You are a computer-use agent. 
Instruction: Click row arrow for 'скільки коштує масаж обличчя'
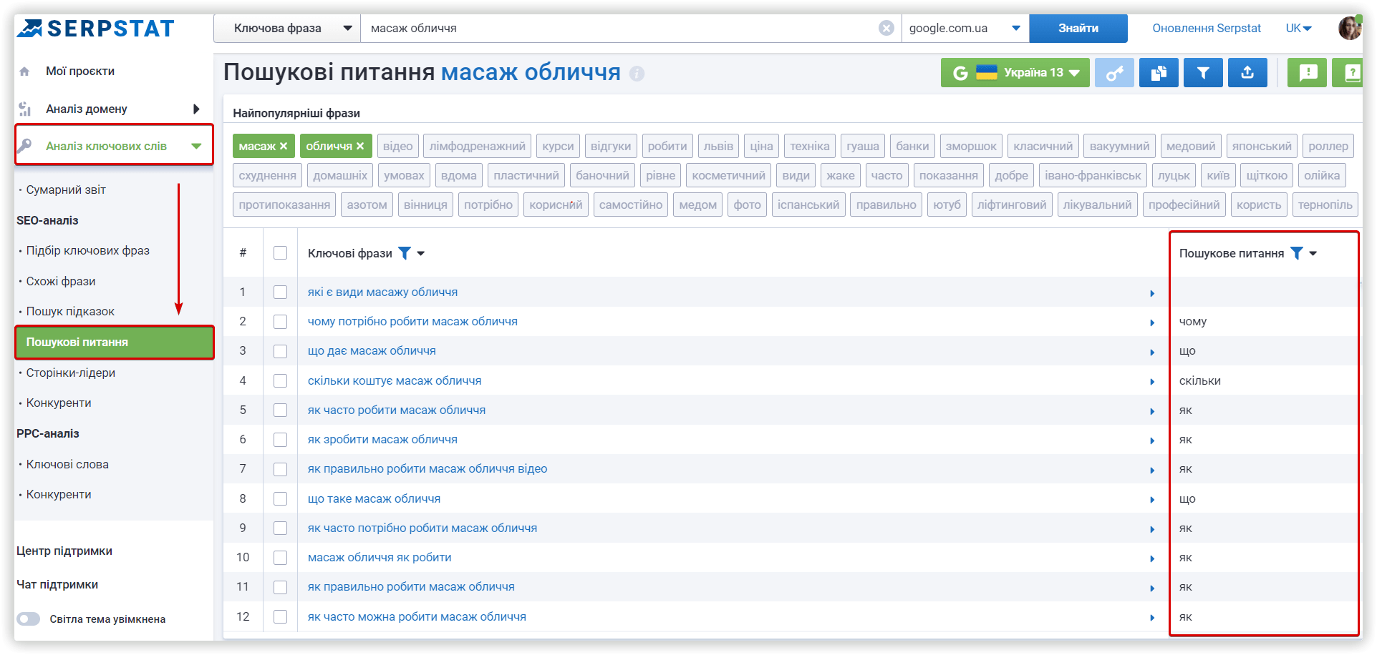coord(1152,382)
